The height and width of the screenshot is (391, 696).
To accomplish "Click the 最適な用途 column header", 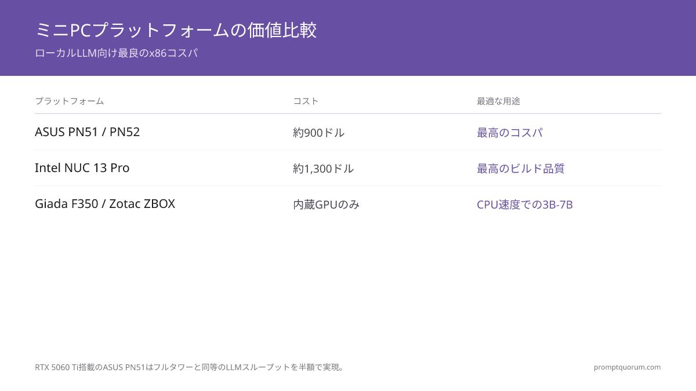I will [498, 101].
